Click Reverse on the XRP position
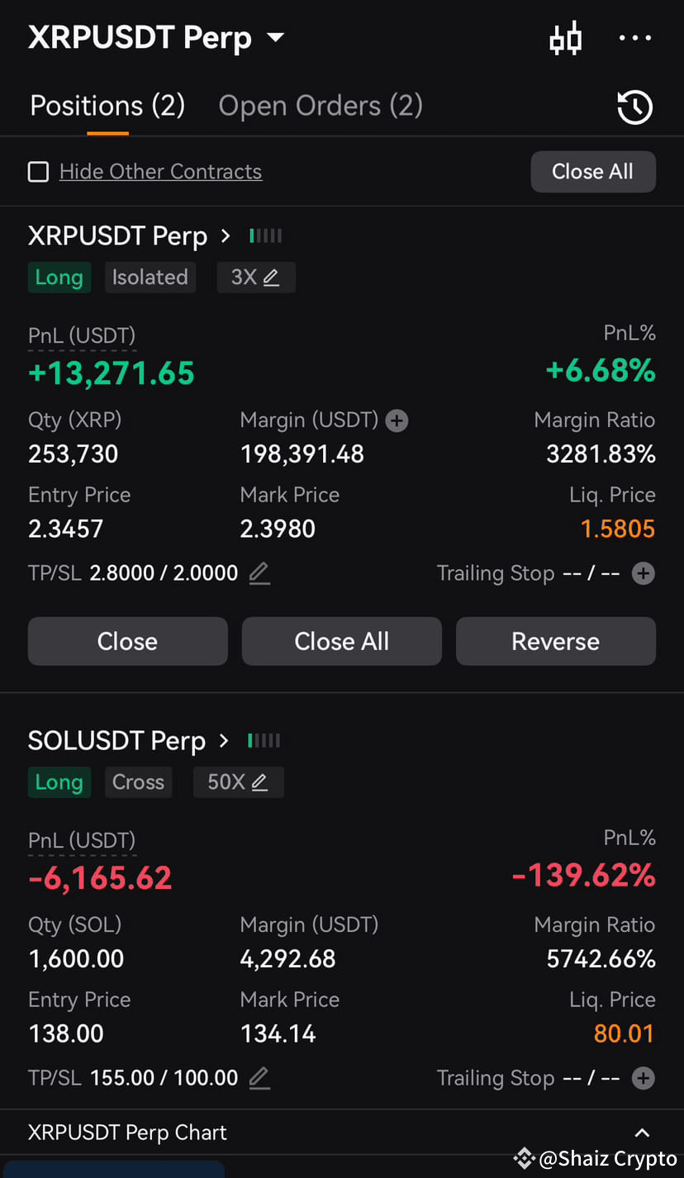This screenshot has width=684, height=1178. (556, 641)
